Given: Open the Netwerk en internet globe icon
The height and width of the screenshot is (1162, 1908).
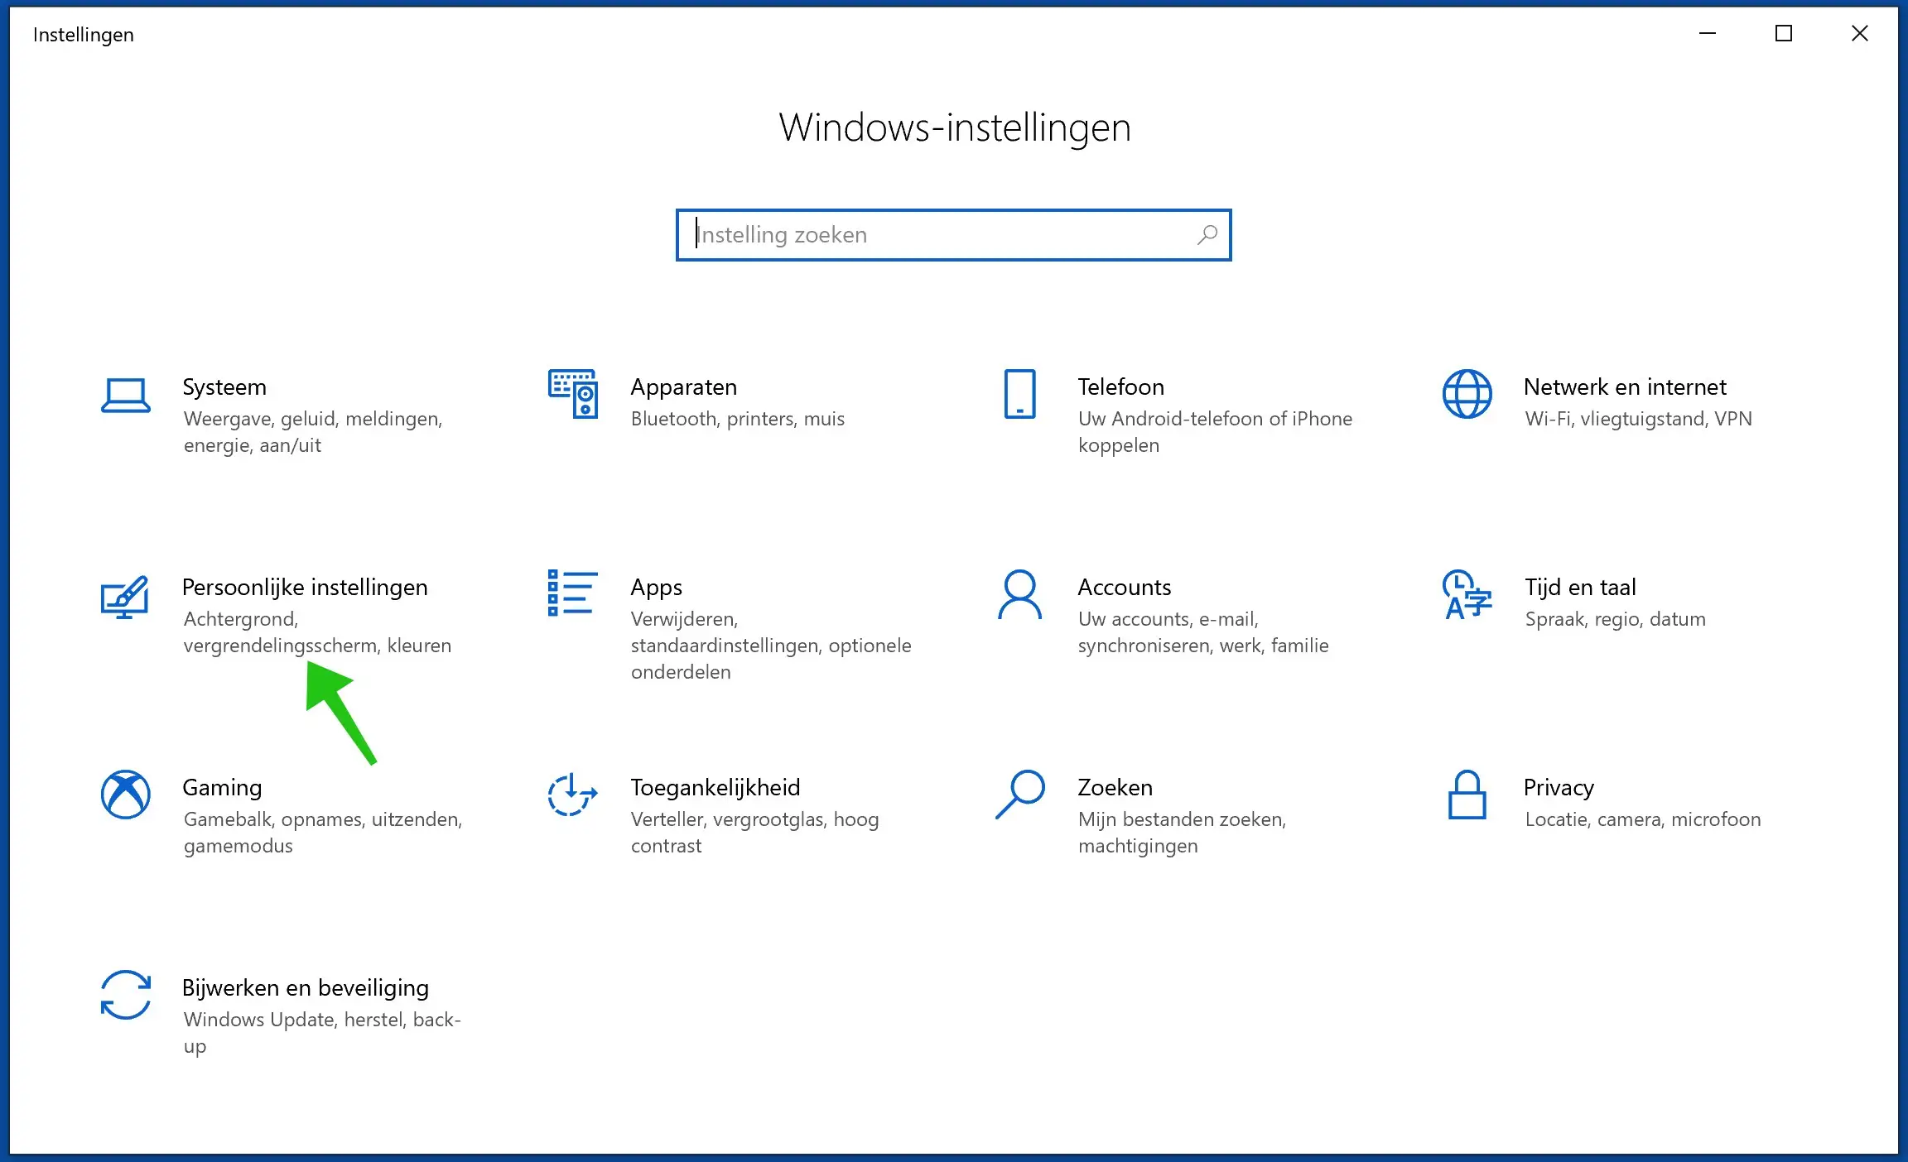Looking at the screenshot, I should tap(1467, 394).
